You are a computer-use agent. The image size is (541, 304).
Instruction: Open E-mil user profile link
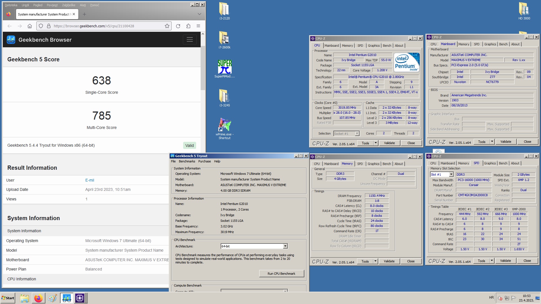click(x=90, y=180)
